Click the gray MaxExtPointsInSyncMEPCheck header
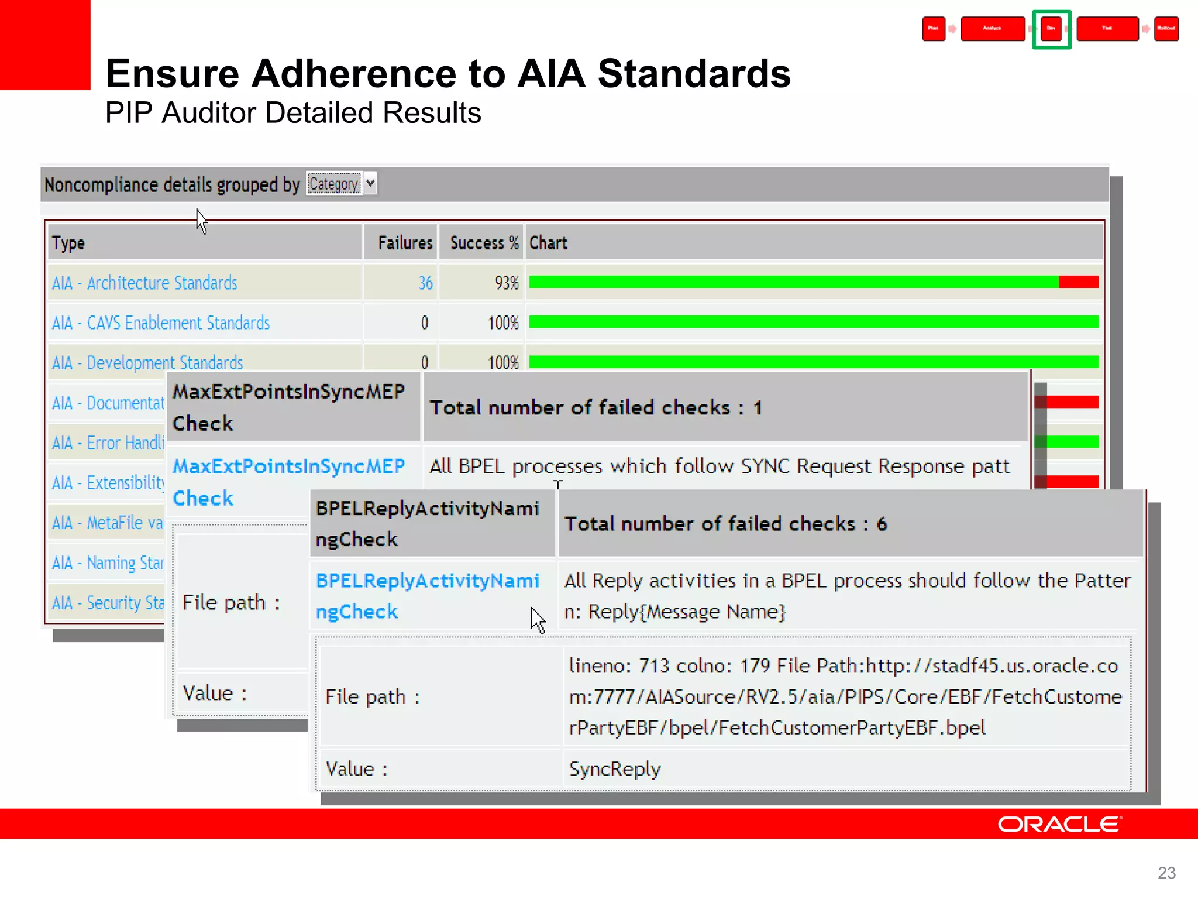The image size is (1198, 899). click(x=293, y=407)
